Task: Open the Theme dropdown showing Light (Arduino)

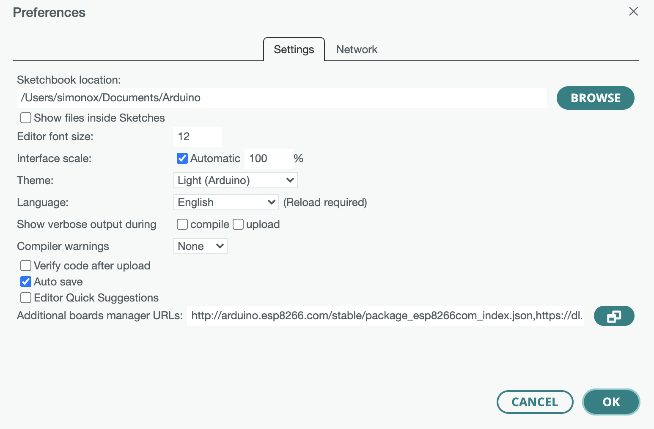Action: (236, 180)
